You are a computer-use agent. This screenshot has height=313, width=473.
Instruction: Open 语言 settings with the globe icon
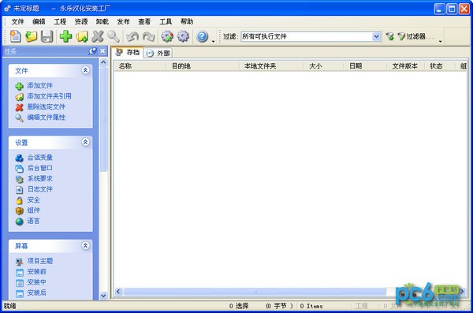coord(33,221)
